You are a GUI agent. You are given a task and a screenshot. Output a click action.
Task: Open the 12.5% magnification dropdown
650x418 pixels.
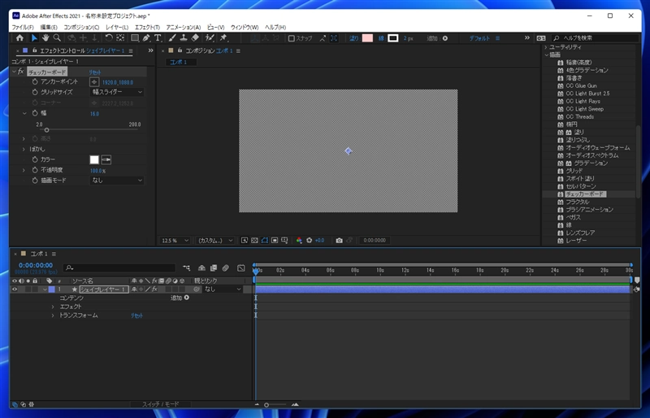(175, 241)
